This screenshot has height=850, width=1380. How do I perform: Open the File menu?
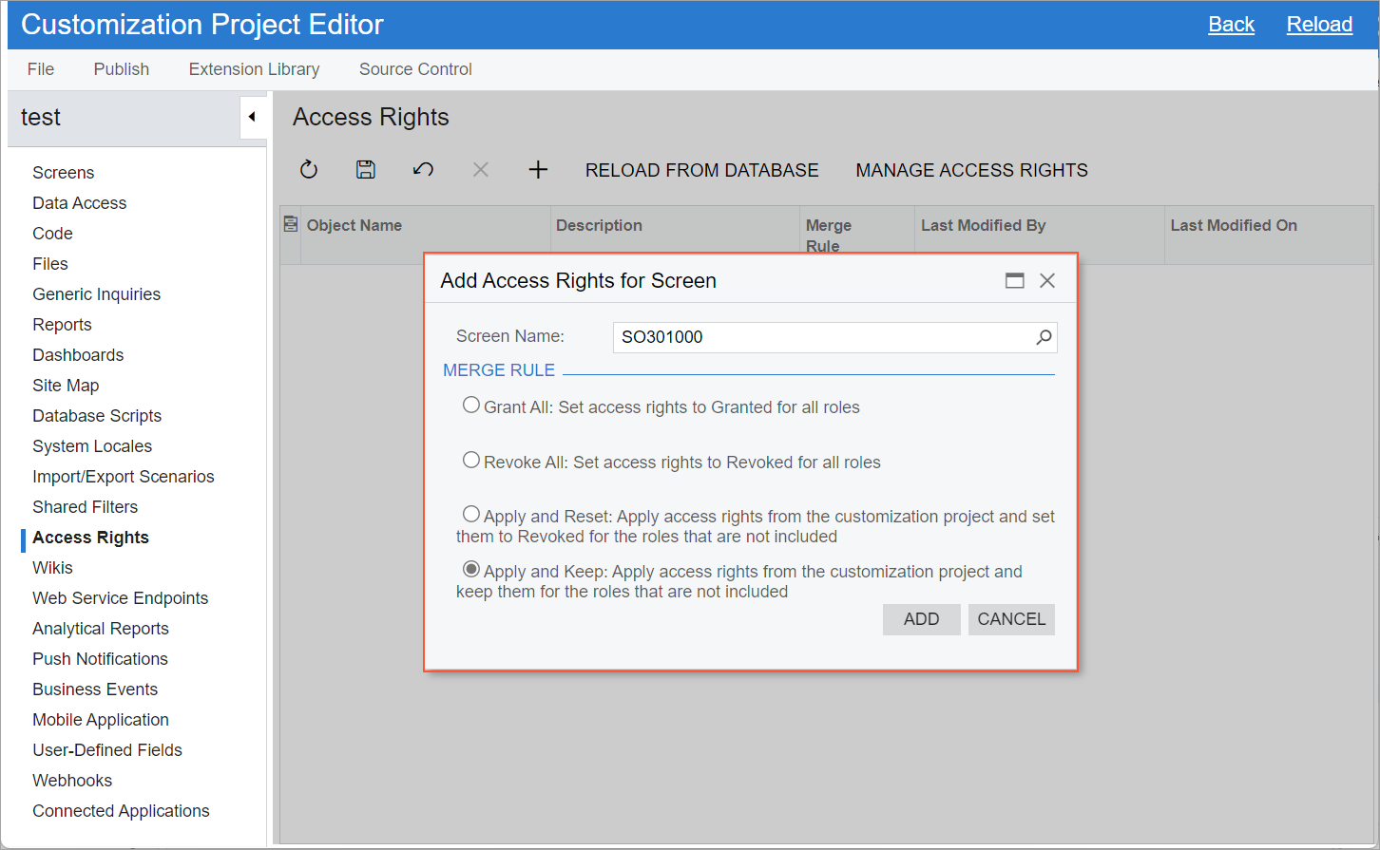pyautogui.click(x=41, y=69)
